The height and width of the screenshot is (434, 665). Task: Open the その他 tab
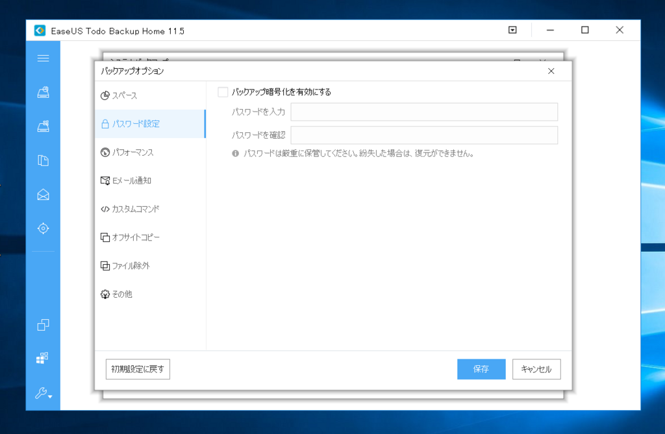(x=150, y=294)
